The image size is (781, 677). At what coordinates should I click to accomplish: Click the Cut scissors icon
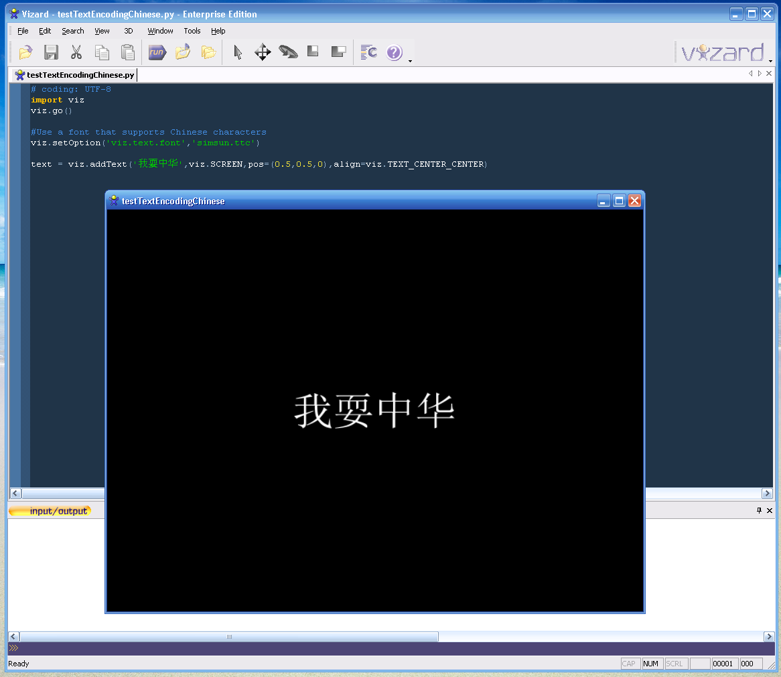(x=76, y=52)
